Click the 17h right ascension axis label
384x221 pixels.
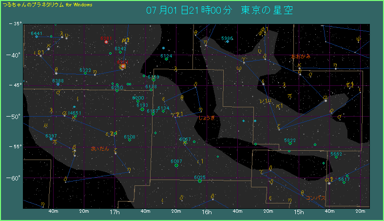tap(115, 212)
